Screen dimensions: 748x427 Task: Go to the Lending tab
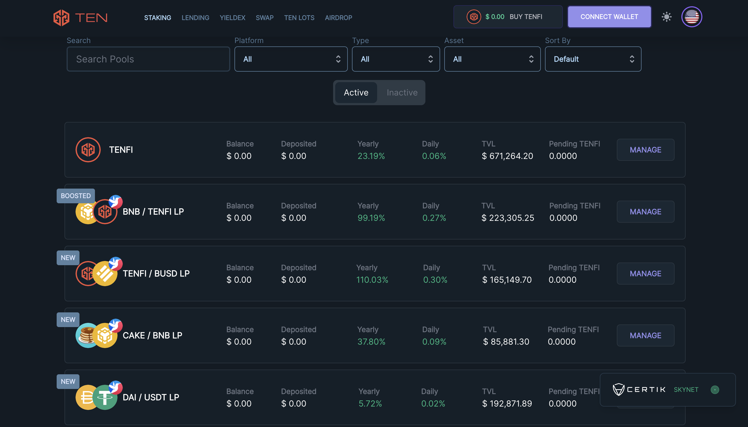pos(195,18)
